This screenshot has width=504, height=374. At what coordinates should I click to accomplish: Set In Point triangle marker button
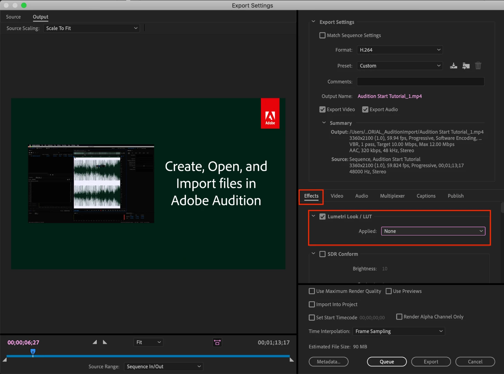pyautogui.click(x=95, y=342)
